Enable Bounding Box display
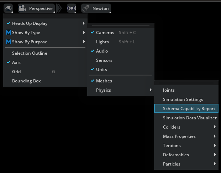The height and width of the screenshot is (173, 221). (x=45, y=81)
